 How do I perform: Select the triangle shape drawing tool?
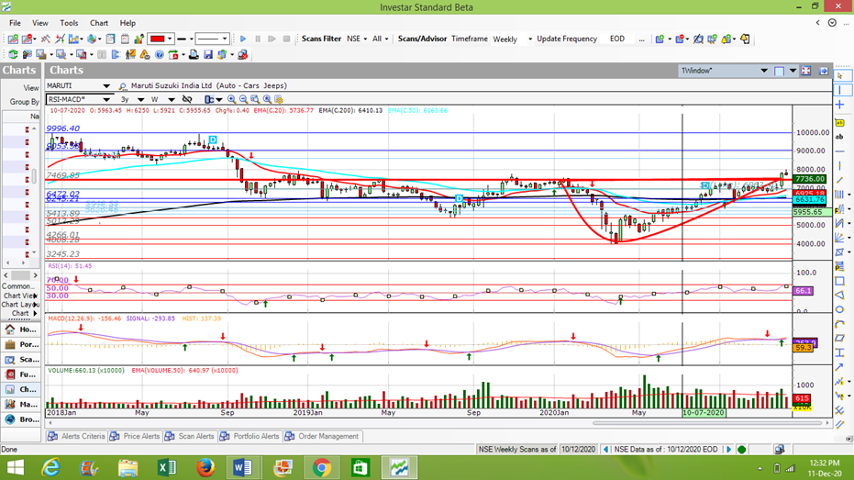(x=839, y=296)
